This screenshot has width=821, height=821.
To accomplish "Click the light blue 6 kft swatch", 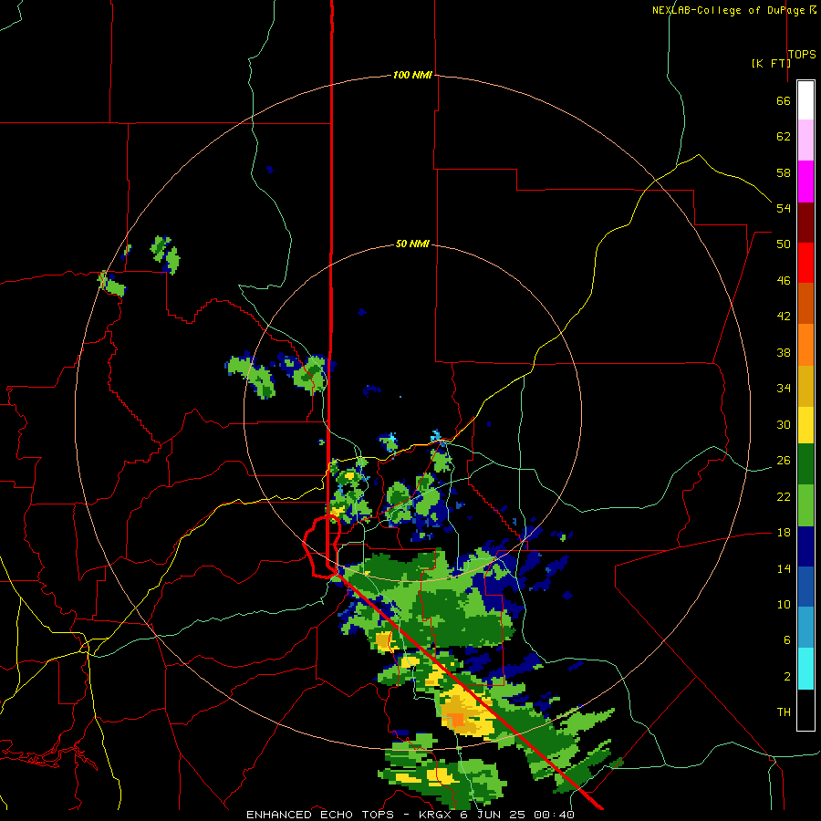I will pos(805,628).
